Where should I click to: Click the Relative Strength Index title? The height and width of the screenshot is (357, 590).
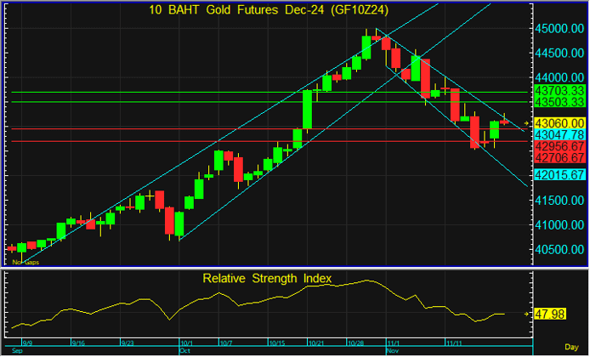pos(267,278)
